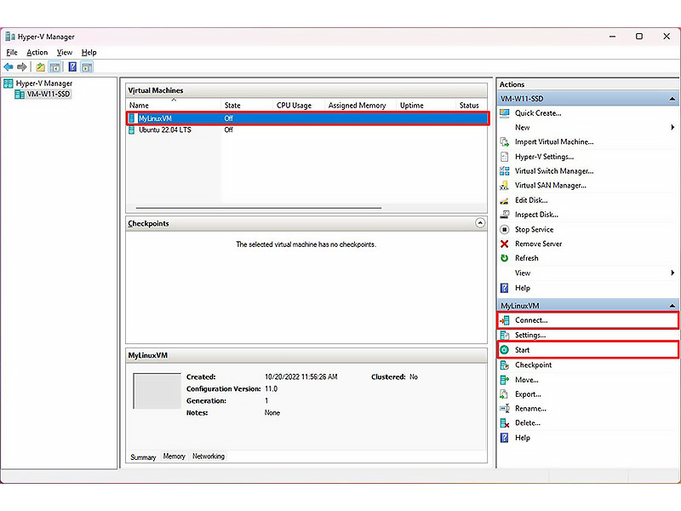Expand the View submenu arrow in Actions
The width and height of the screenshot is (681, 511).
672,273
